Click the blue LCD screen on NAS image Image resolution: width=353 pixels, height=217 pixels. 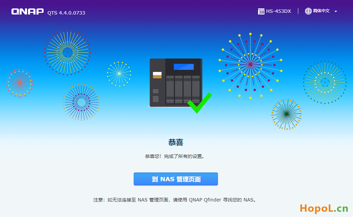pyautogui.click(x=184, y=67)
